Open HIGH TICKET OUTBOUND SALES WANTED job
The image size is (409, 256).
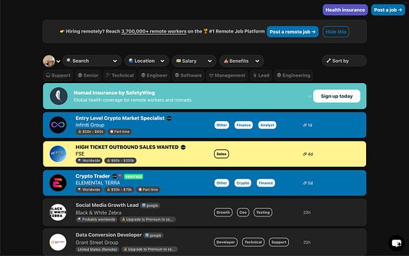click(x=127, y=147)
